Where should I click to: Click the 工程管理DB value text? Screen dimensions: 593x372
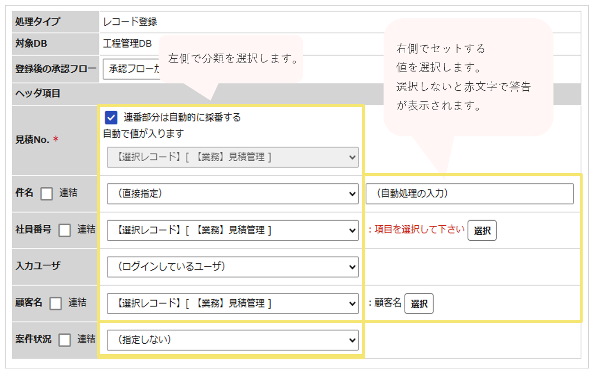coord(128,44)
